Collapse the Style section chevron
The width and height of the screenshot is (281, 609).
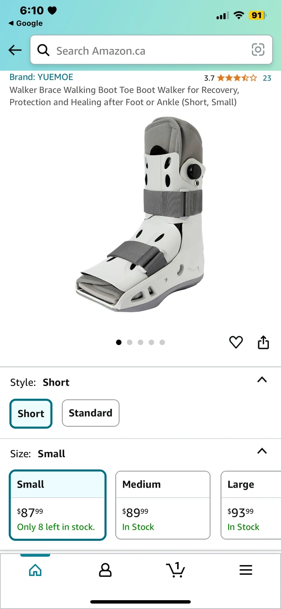[x=262, y=379]
